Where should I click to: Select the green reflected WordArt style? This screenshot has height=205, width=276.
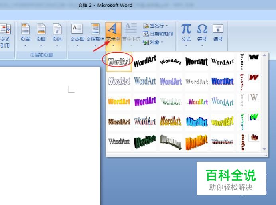click(x=171, y=102)
